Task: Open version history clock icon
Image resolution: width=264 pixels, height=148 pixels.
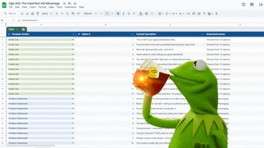Action: click(243, 4)
